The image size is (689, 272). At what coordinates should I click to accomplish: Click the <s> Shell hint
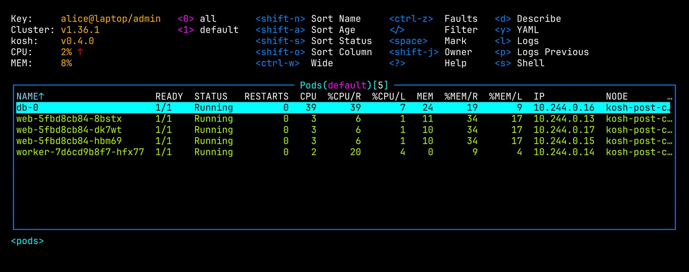[x=520, y=63]
